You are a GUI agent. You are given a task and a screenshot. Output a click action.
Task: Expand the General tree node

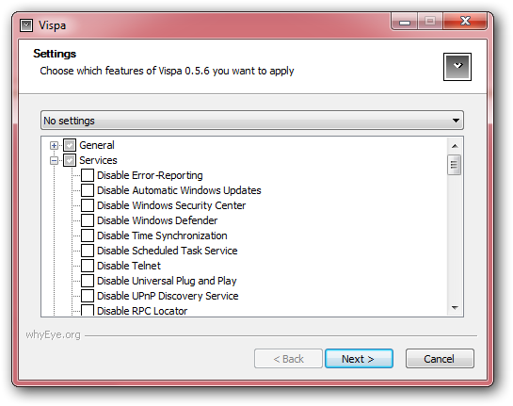54,145
